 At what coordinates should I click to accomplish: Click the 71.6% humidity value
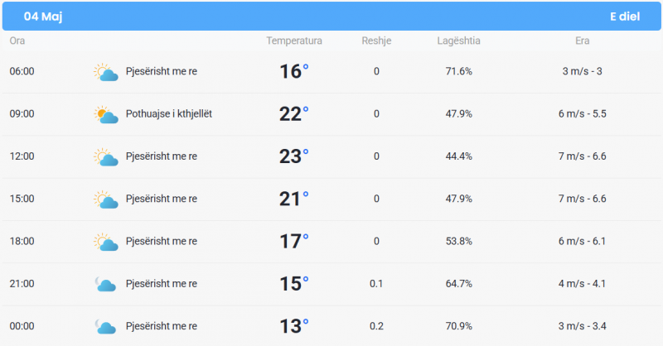point(459,71)
